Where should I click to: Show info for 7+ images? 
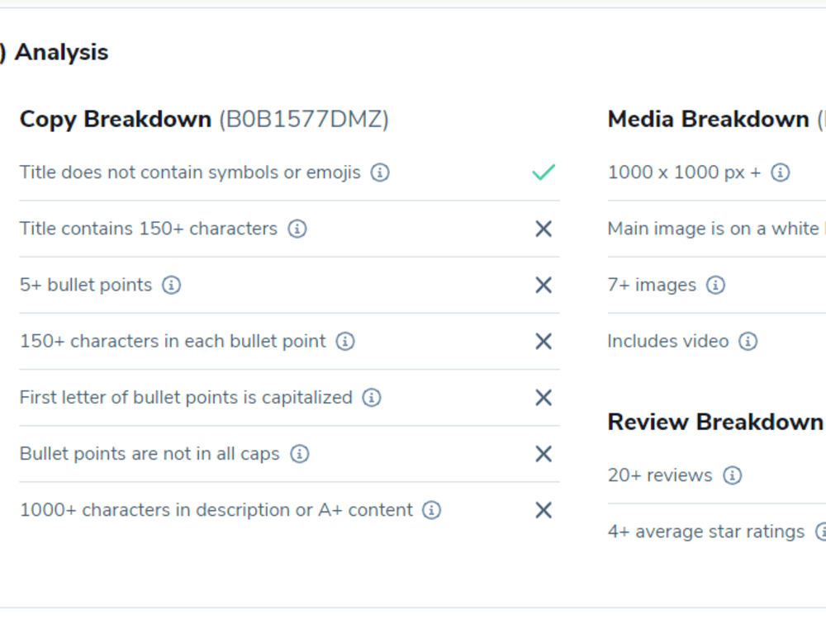715,285
